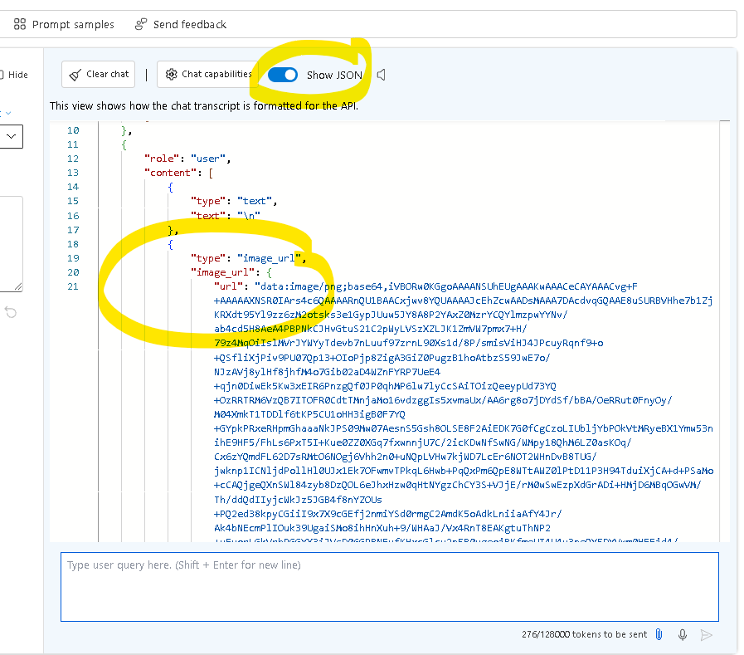Click the Show JSON label
The height and width of the screenshot is (655, 744).
click(x=334, y=75)
